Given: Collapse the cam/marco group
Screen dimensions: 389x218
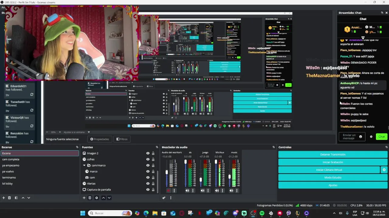Looking at the screenshot, I should click(84, 165).
